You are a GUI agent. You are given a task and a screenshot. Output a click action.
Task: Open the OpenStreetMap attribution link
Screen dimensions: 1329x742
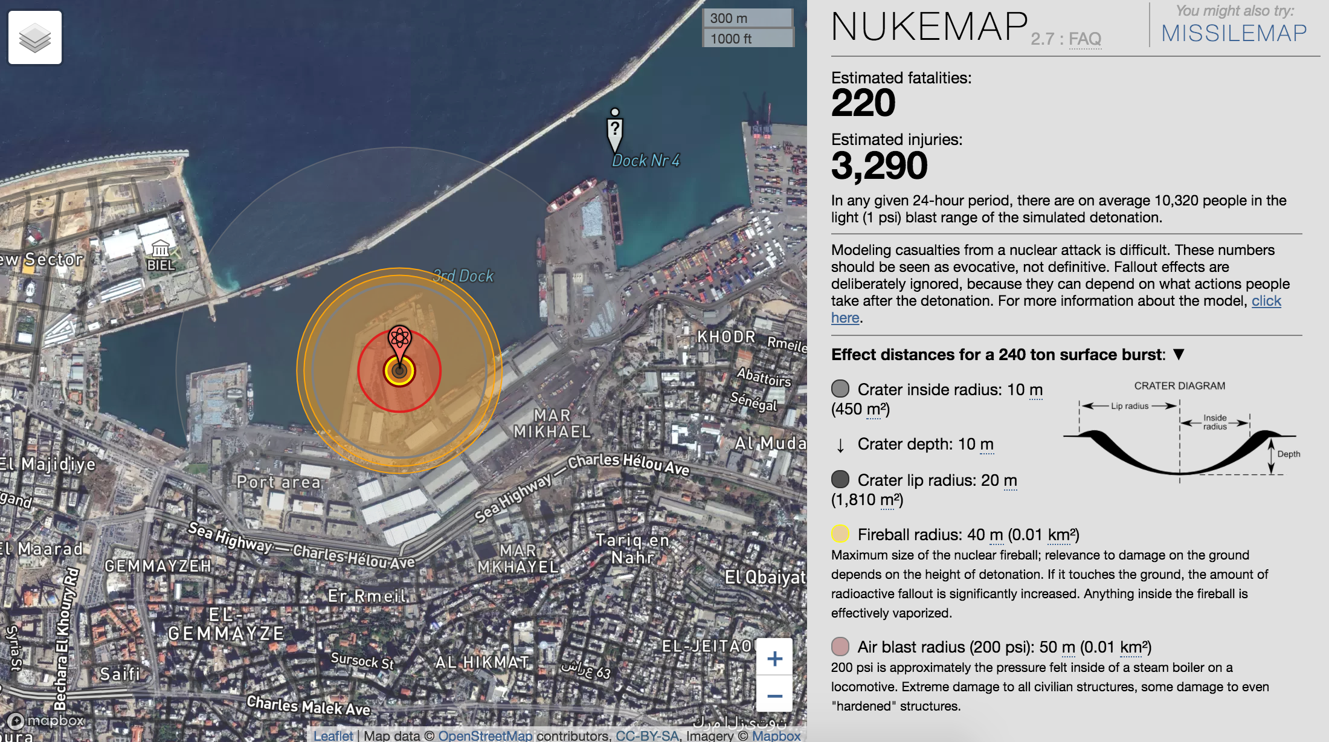point(485,735)
